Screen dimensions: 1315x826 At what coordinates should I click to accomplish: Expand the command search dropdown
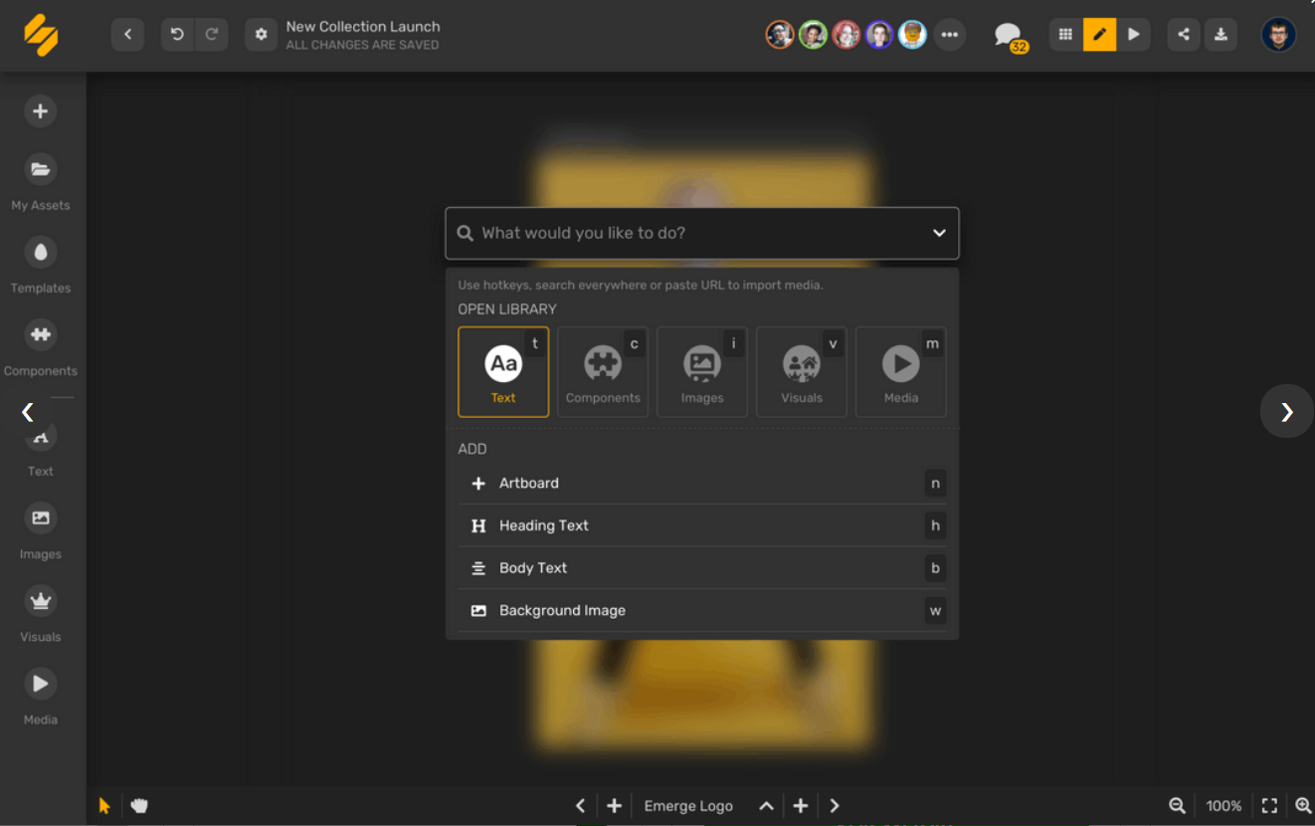(938, 232)
